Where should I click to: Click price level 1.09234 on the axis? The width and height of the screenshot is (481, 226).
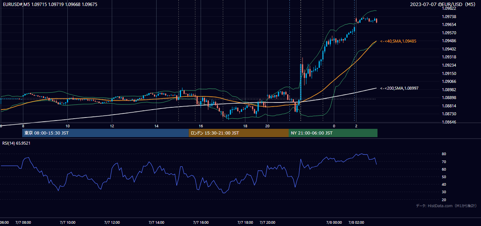(x=449, y=65)
